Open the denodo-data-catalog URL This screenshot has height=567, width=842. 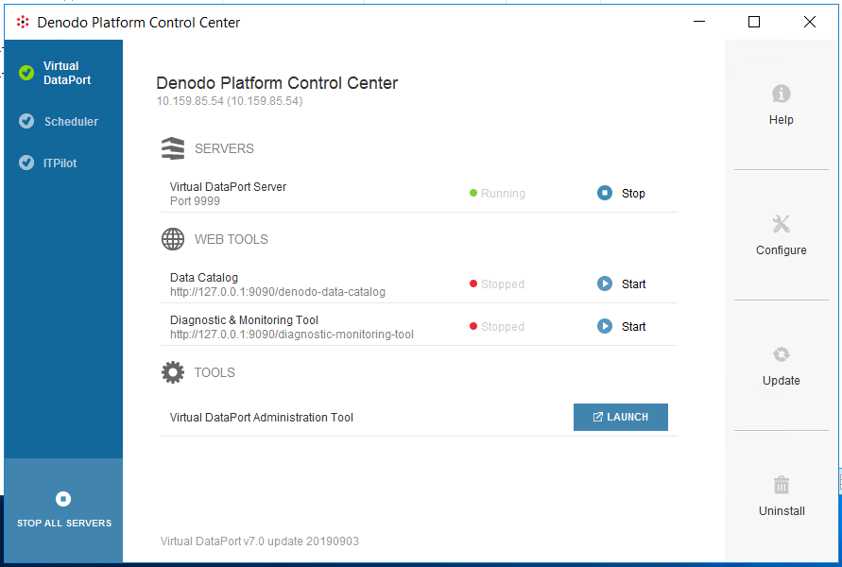(x=278, y=292)
